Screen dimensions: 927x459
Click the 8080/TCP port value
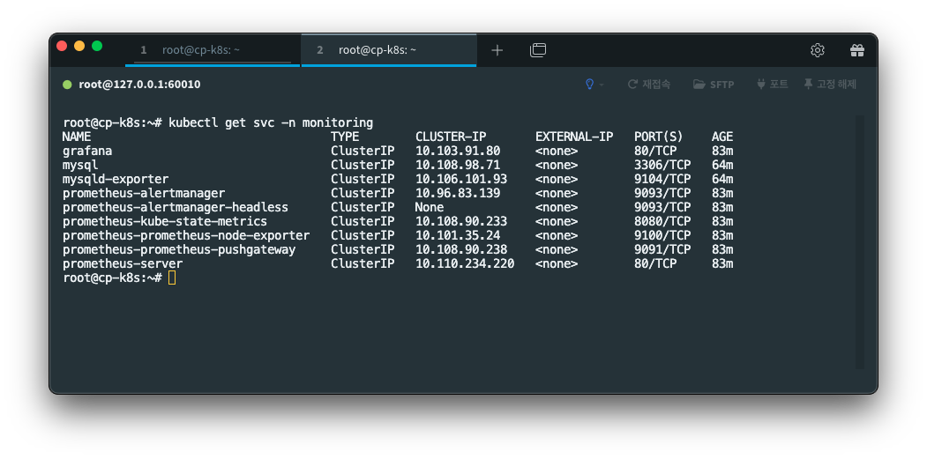662,221
